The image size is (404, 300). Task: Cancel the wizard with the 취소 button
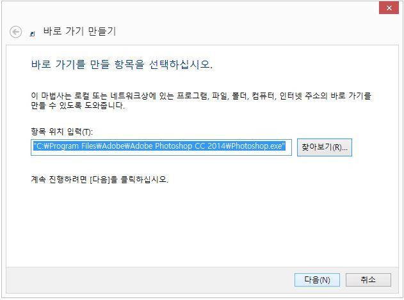coord(368,280)
